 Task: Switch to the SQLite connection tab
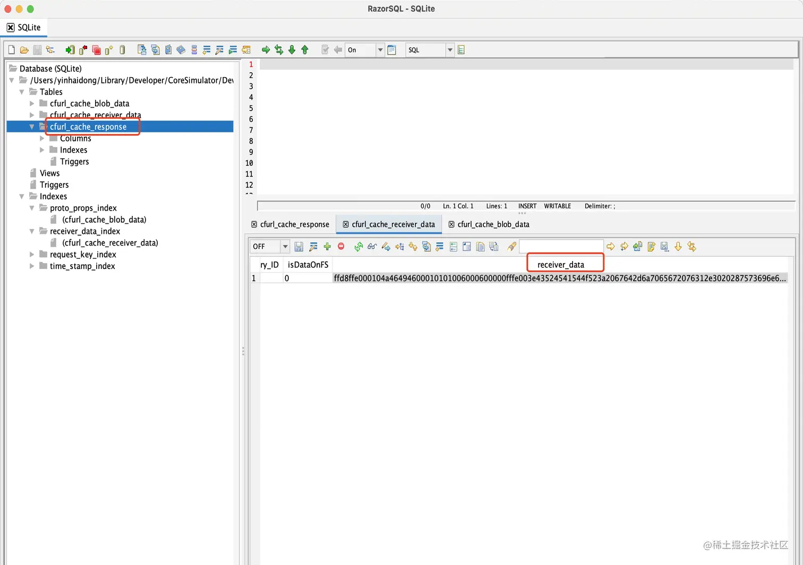pos(24,28)
